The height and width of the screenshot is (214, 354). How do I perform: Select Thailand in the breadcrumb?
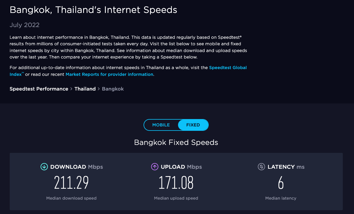tap(85, 89)
